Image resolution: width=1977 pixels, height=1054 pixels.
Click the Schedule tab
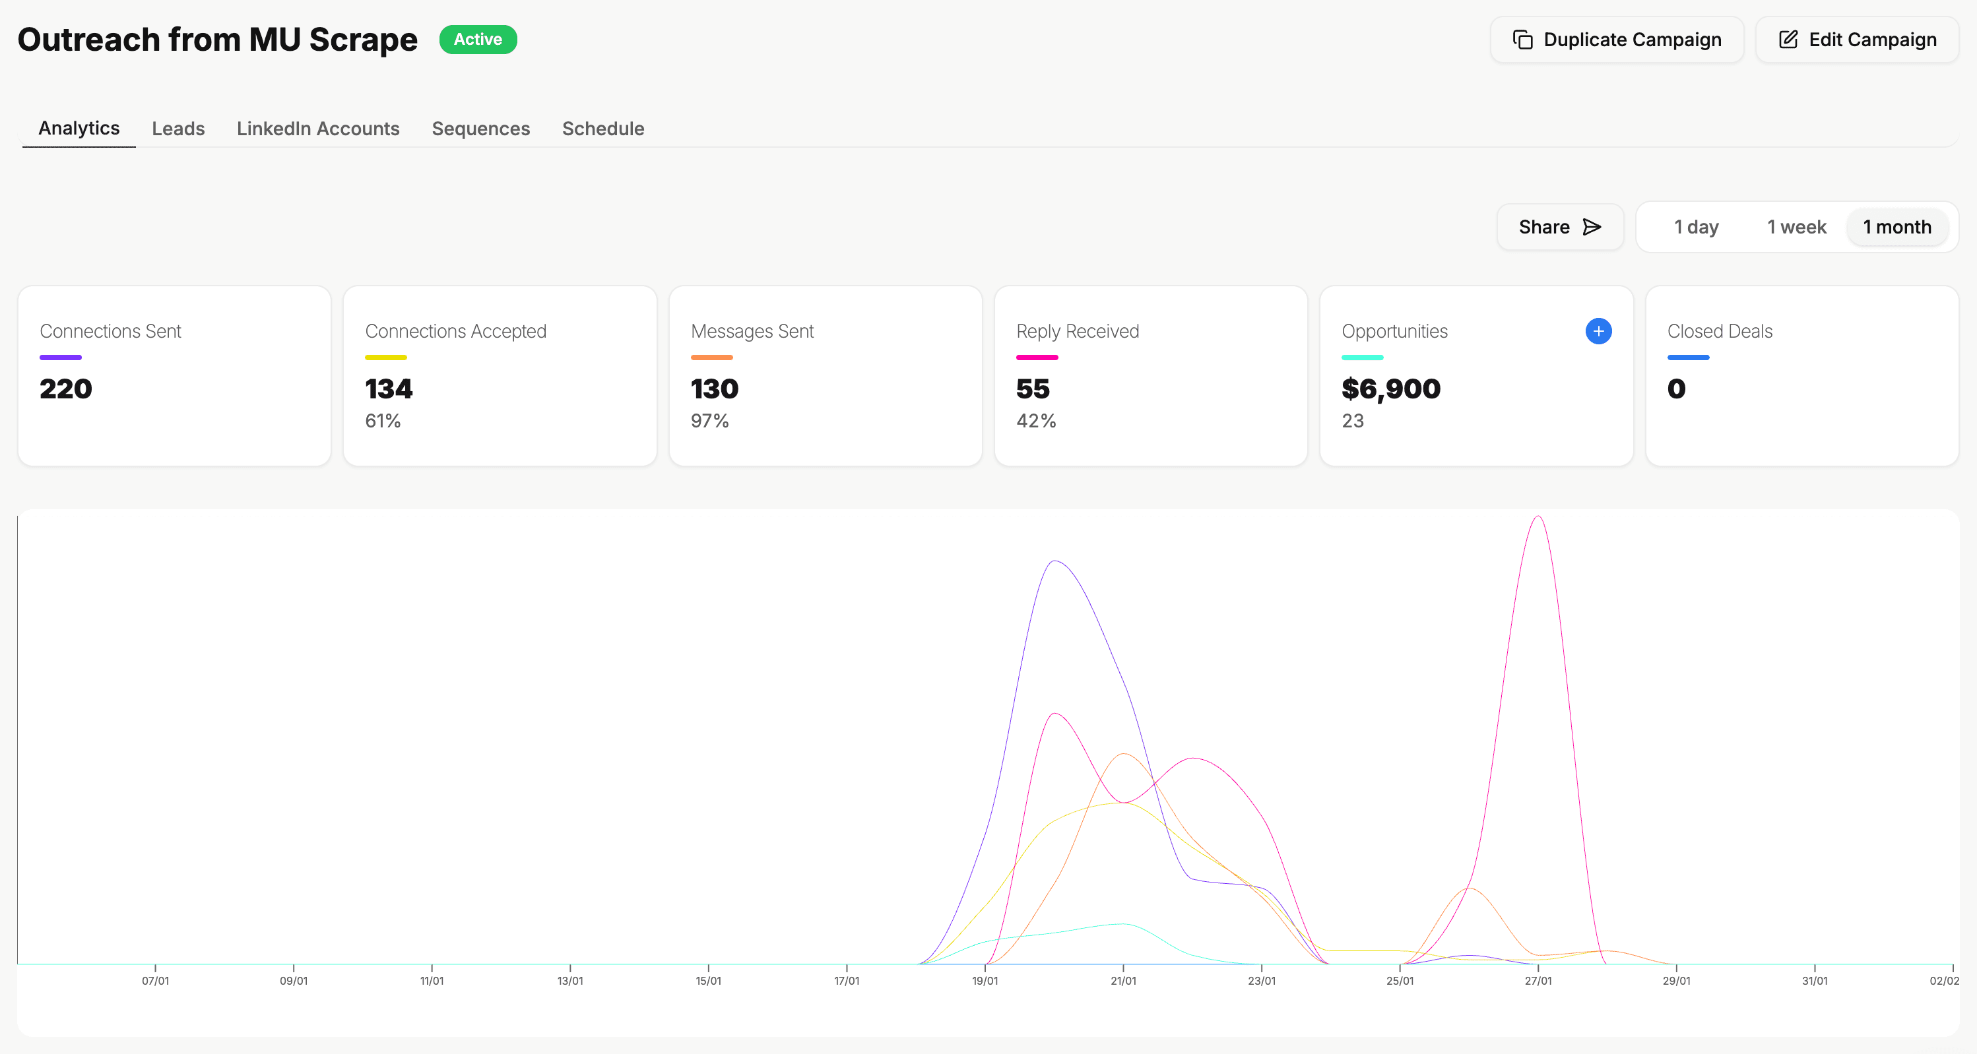(x=602, y=128)
